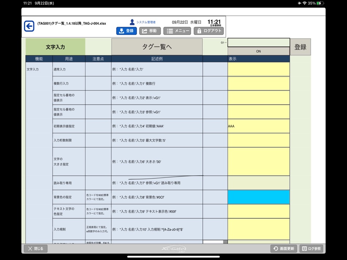Screen dimensions: 347x260
Task: Click the 入力規制 input cell
Action: (259, 229)
